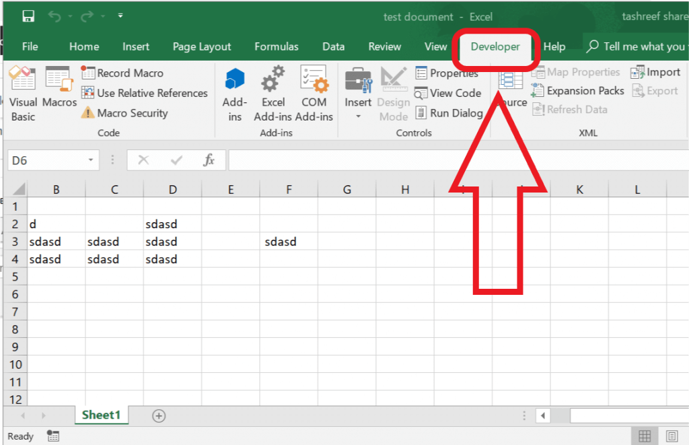Select column D header
Image resolution: width=689 pixels, height=445 pixels.
(x=173, y=190)
